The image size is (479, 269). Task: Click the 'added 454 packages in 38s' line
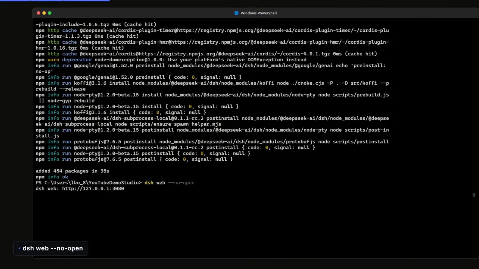(72, 171)
